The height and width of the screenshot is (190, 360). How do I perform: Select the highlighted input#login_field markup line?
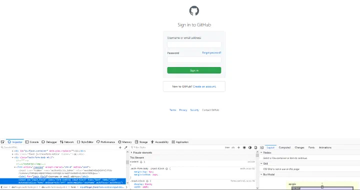tap(63, 181)
